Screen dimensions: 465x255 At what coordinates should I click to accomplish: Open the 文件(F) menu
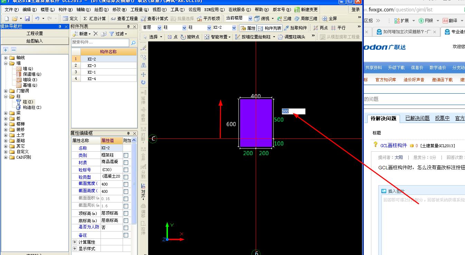[x=12, y=10]
